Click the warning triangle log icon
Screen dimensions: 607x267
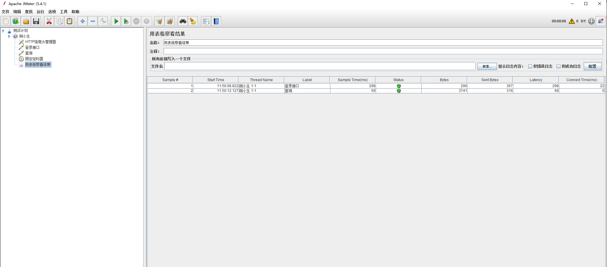572,21
